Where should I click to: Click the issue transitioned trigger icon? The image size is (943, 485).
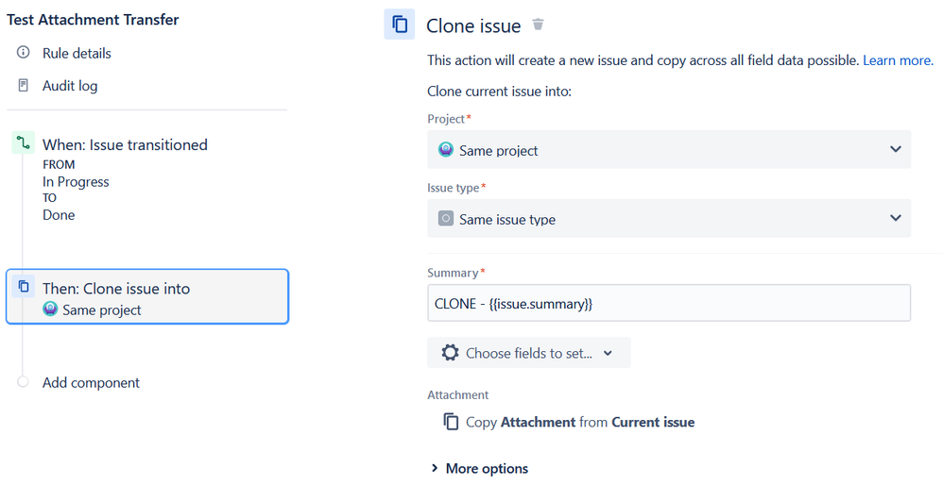click(23, 144)
